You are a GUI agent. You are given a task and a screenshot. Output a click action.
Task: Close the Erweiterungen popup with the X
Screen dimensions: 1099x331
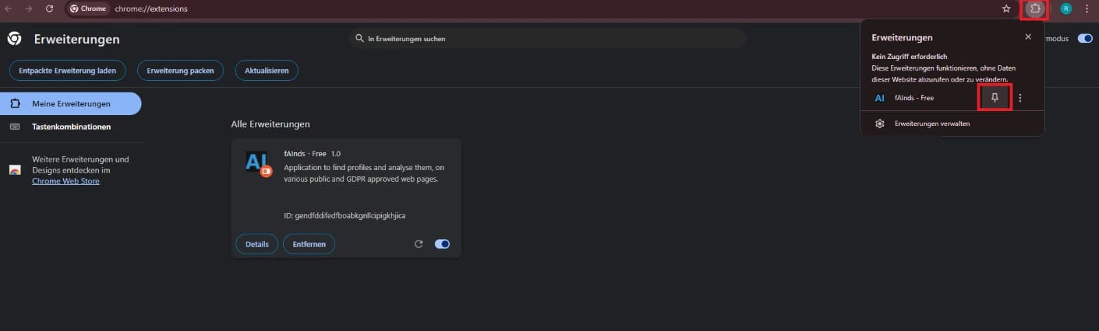click(x=1028, y=37)
